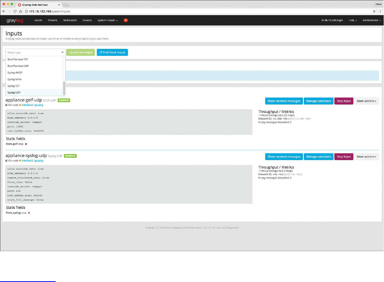This screenshot has height=282, width=384.
Task: Click the port: 12201 config line
Action: pos(15,127)
